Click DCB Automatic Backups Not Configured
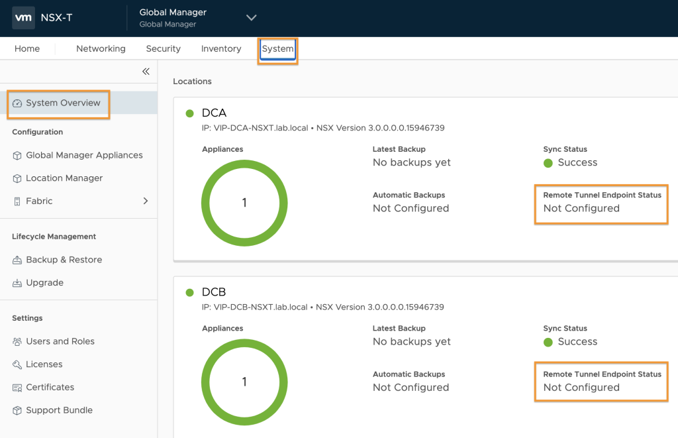Viewport: 678px width, 438px height. point(411,388)
